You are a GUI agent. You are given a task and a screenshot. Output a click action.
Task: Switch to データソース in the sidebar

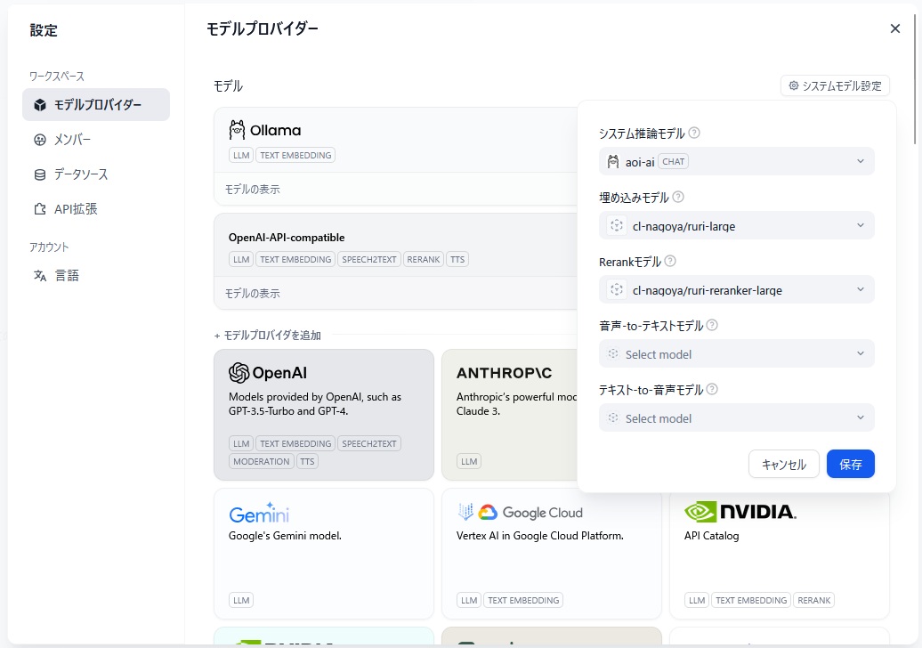[x=38, y=174]
